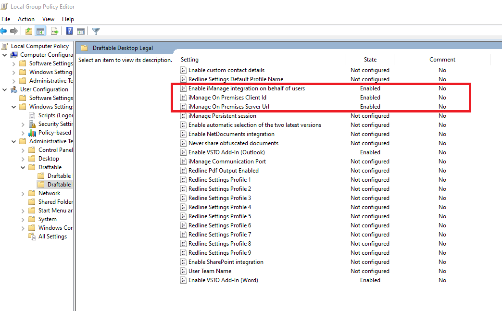Open Help via blue question-mark icon
Screen dimensions: 502x311
[x=69, y=31]
